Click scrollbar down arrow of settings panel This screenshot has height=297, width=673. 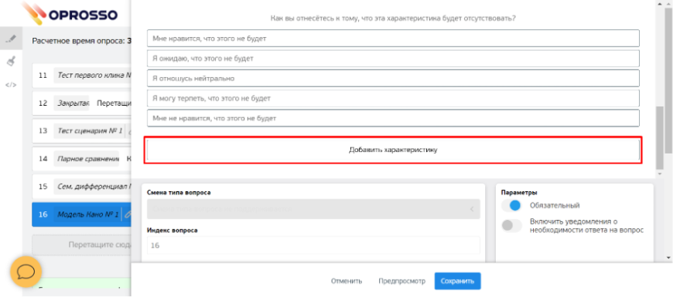(x=669, y=258)
